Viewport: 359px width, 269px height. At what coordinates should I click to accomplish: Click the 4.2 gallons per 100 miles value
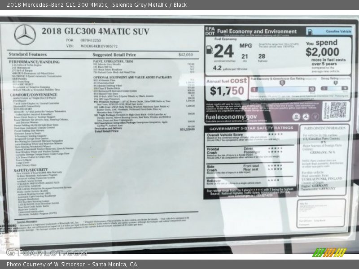coord(217,68)
